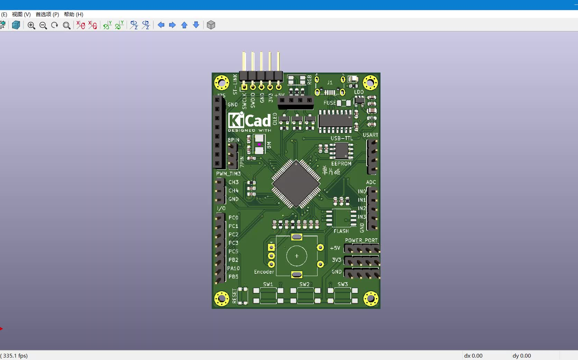578x360 pixels.
Task: Open the 视图 (View) menu
Action: click(21, 14)
